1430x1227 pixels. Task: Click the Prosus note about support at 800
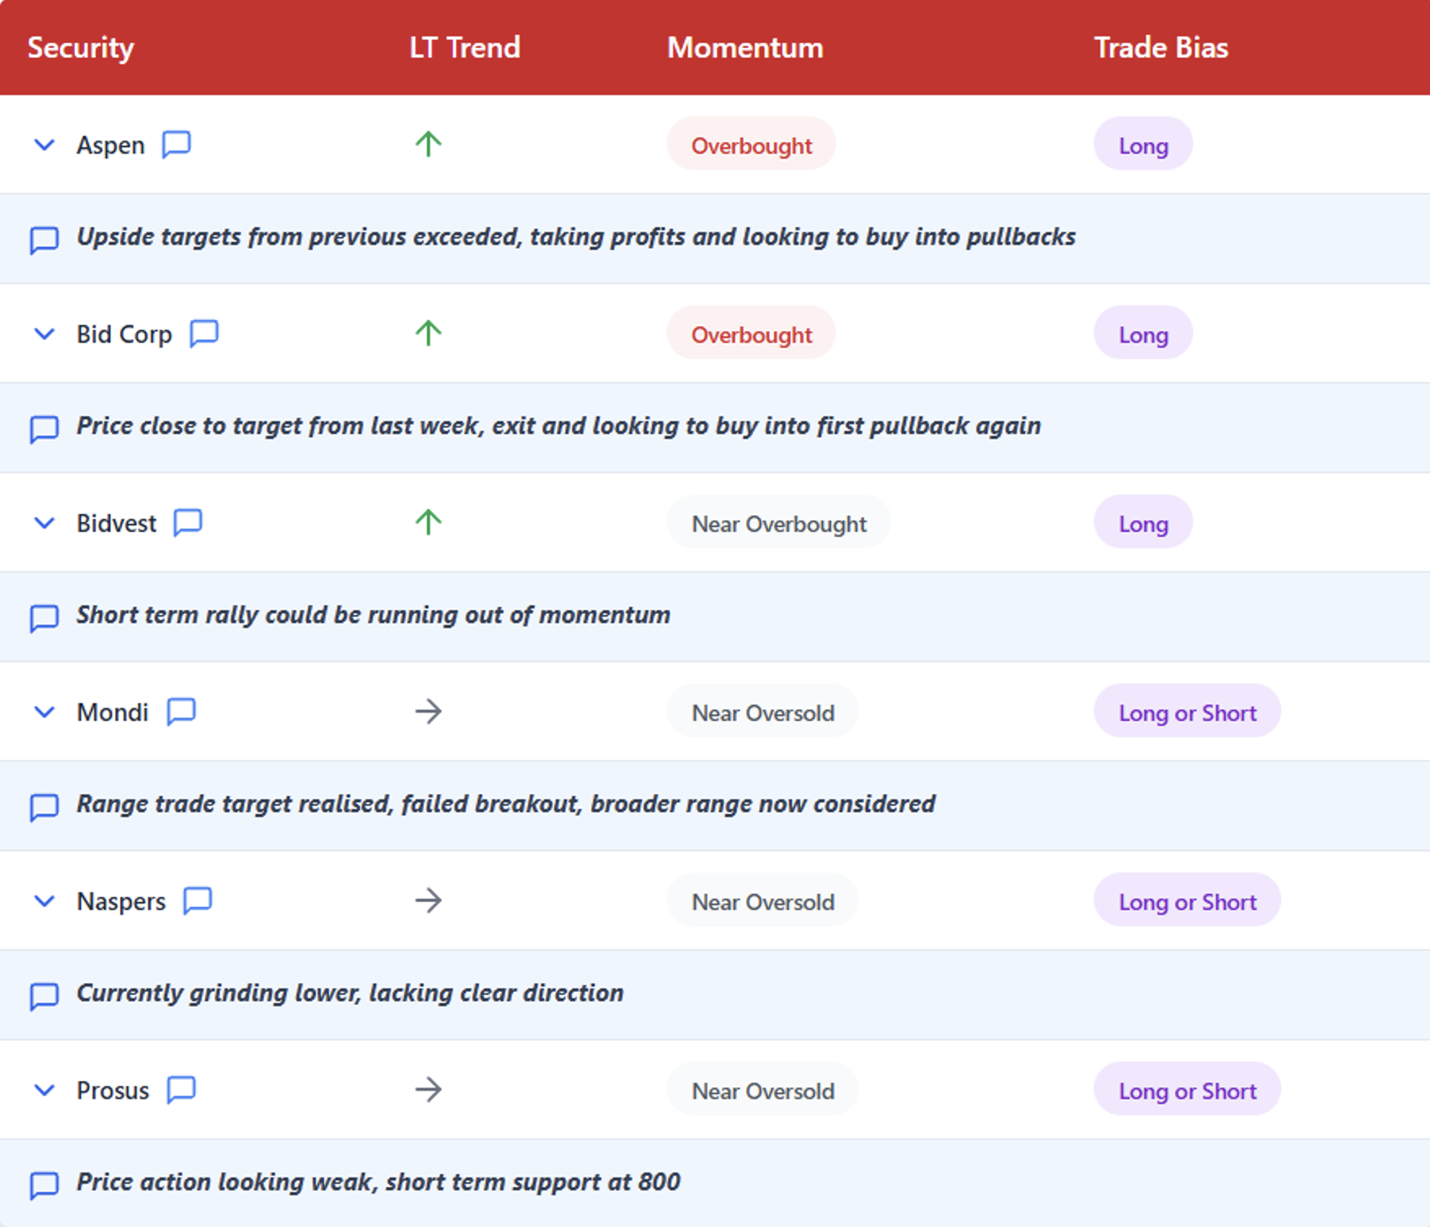tap(379, 1182)
